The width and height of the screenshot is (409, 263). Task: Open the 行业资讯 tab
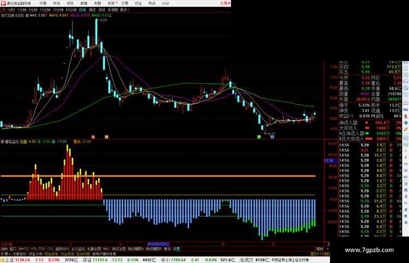[67, 254]
